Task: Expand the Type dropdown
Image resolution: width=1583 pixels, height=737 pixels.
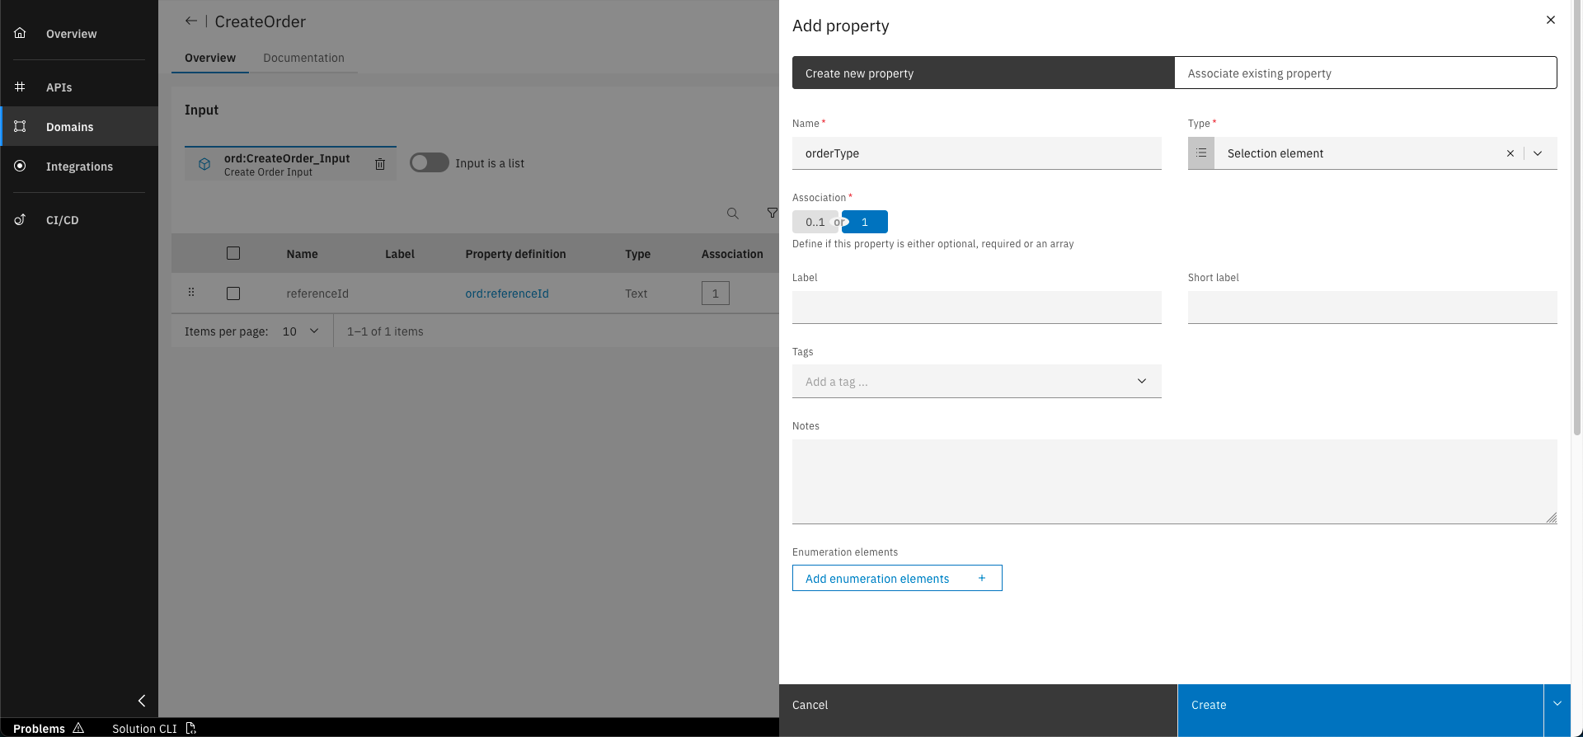Action: point(1538,153)
